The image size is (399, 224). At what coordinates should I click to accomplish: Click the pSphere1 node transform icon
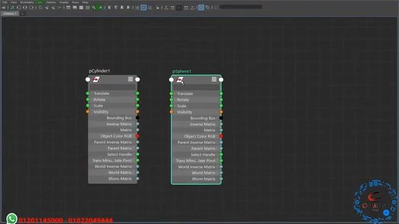(x=180, y=80)
